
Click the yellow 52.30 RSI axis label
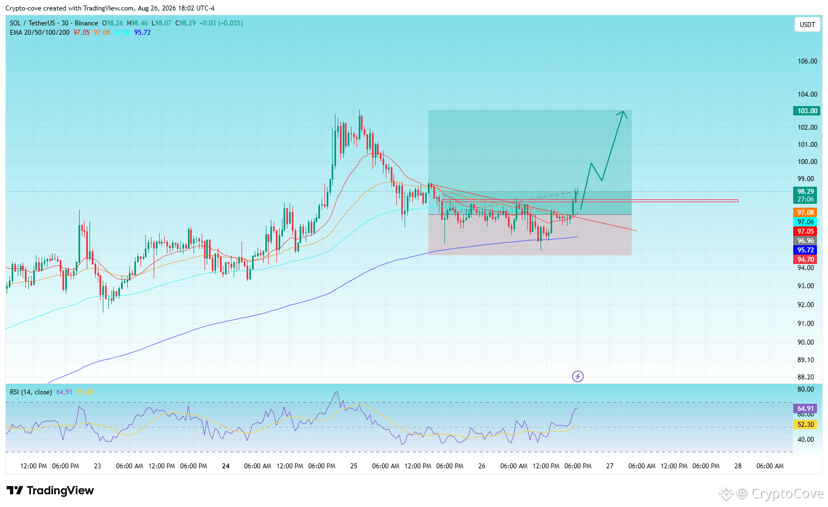(806, 425)
